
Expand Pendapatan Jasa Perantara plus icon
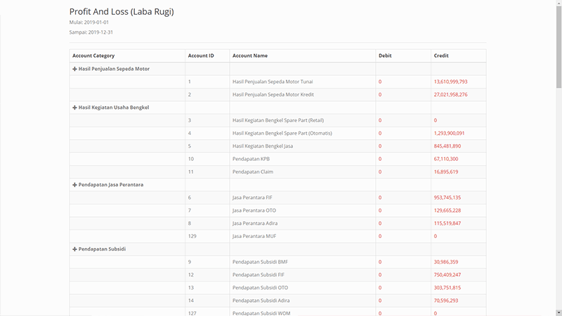click(74, 185)
